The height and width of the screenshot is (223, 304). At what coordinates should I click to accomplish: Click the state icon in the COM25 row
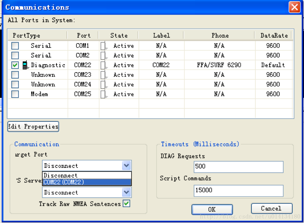(104, 94)
